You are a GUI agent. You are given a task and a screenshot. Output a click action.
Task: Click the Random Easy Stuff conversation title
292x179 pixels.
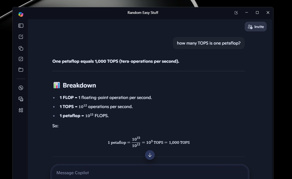(x=143, y=13)
